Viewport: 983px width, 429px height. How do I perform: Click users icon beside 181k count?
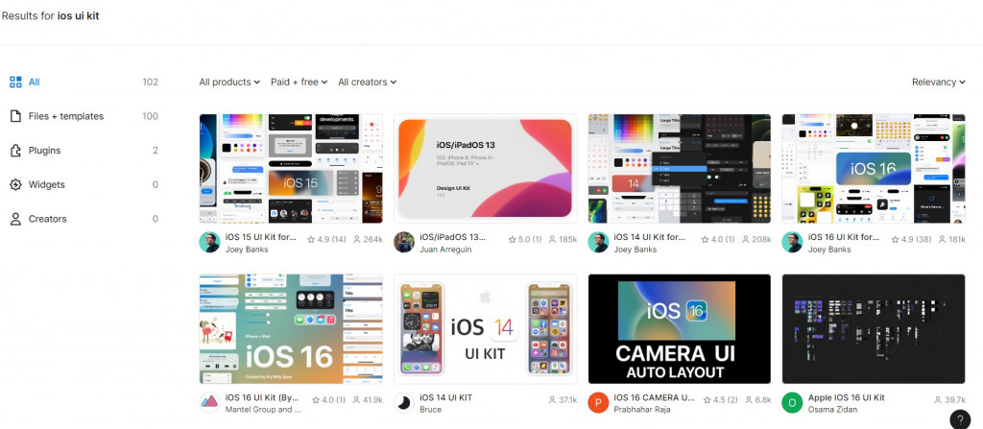941,240
